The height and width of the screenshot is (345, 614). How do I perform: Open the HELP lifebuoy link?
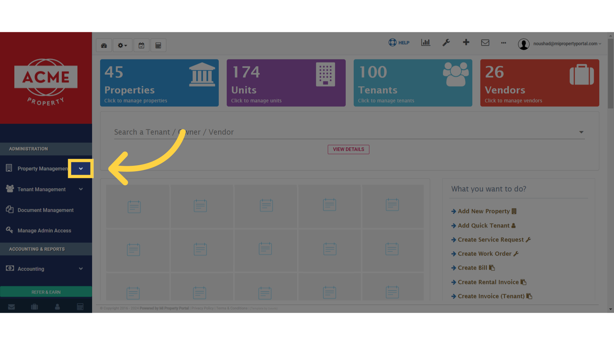399,42
